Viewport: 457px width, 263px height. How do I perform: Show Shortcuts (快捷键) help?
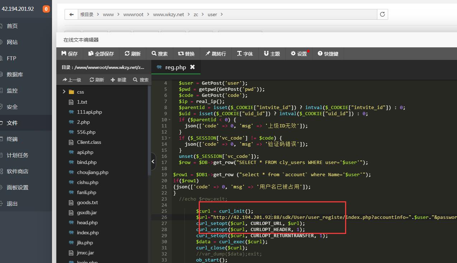tap(328, 53)
